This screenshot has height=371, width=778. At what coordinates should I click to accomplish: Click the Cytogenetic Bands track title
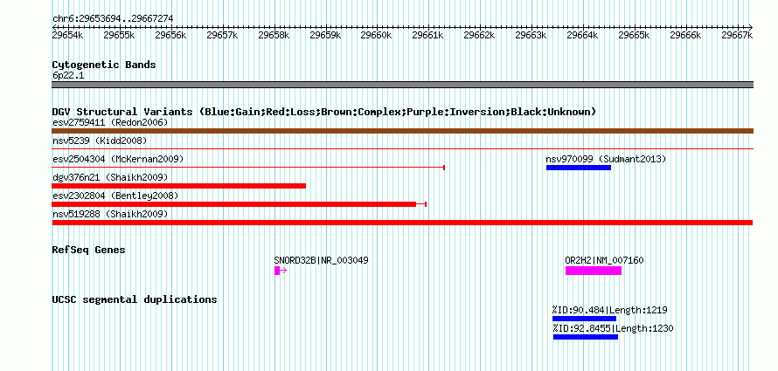[104, 65]
